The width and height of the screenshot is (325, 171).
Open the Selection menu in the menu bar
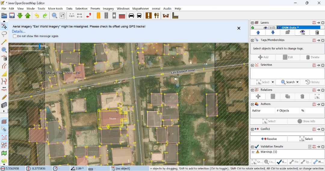81,8
